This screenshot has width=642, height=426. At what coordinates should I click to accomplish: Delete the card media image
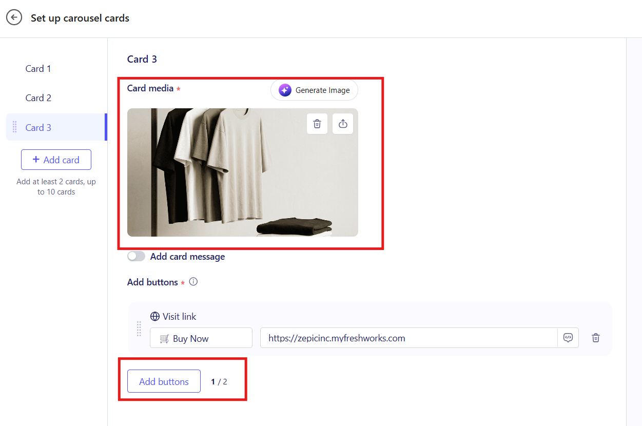coord(317,124)
